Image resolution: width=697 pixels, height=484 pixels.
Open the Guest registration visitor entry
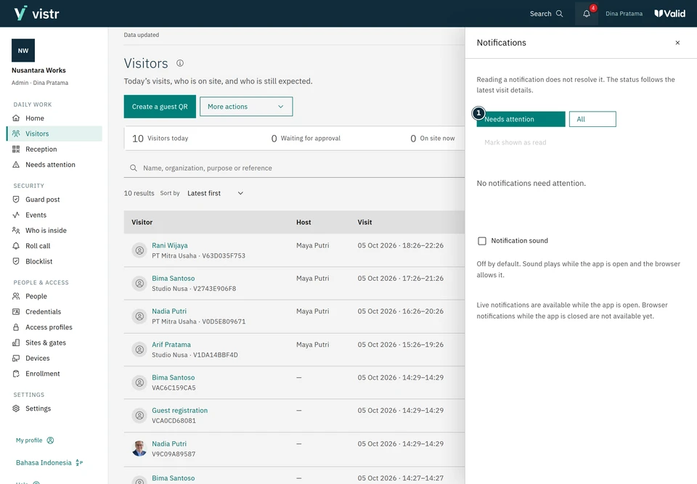179,410
